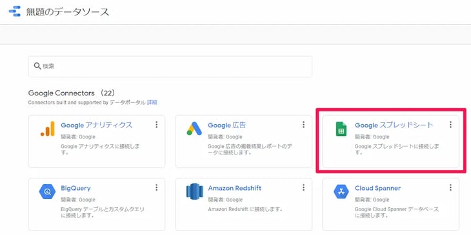Click 開発者: Google under Cloud Spanner
This screenshot has width=471, height=235.
[372, 200]
